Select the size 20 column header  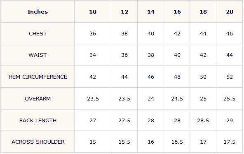click(230, 12)
